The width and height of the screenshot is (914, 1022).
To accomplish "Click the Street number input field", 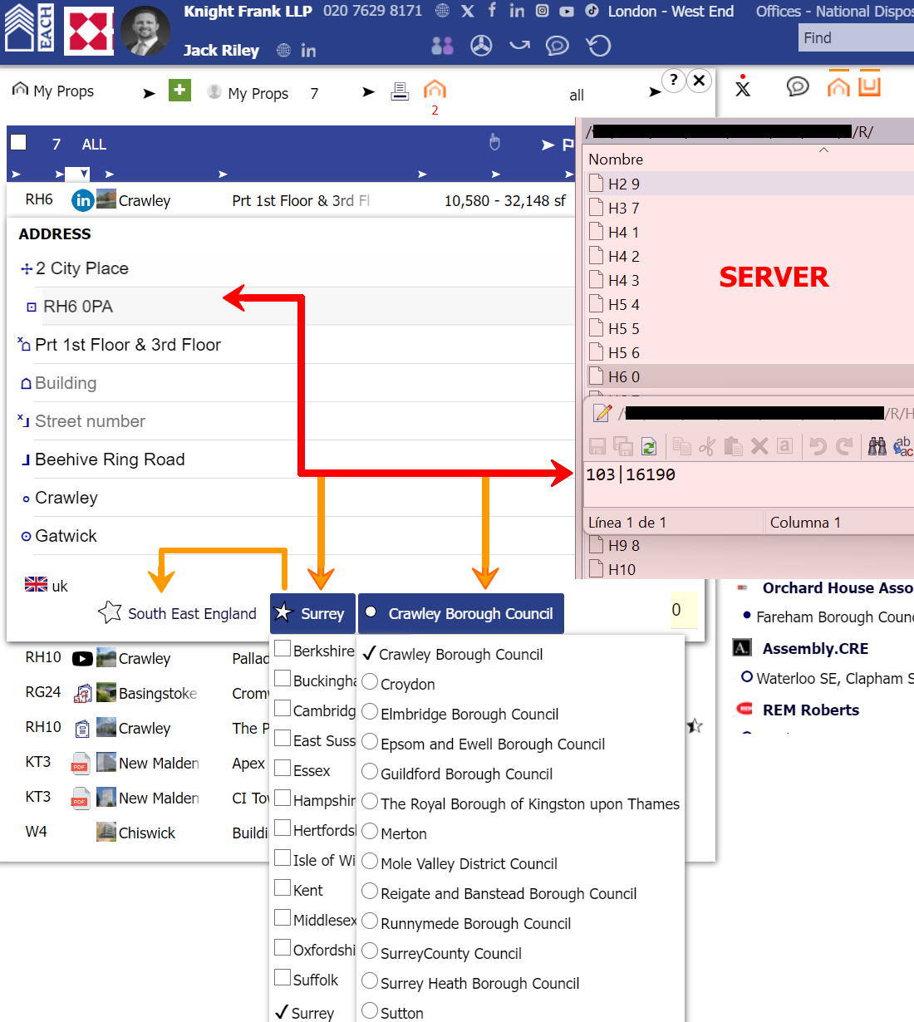I will pyautogui.click(x=304, y=421).
